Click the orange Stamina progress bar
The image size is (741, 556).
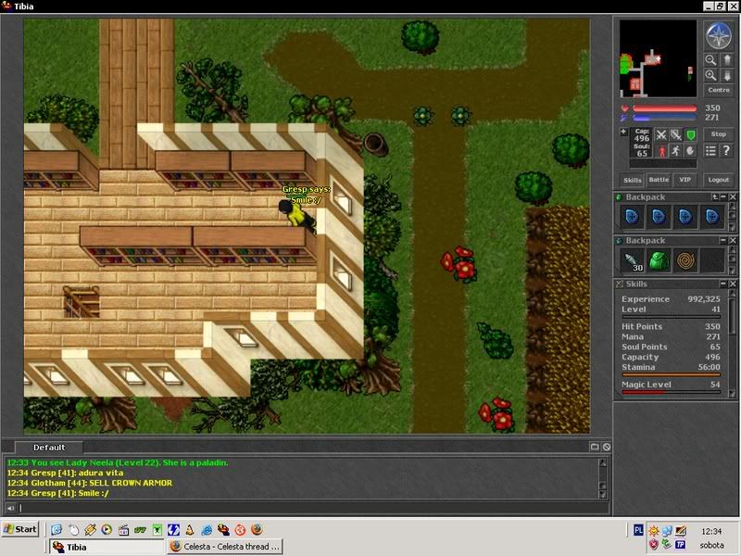[x=671, y=374]
